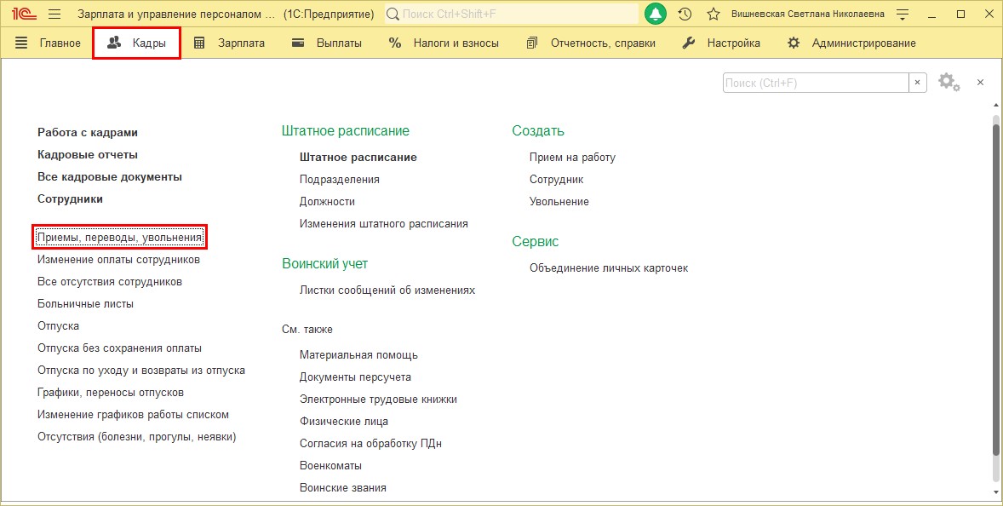
Task: Open the Налоги и взносы section
Action: click(x=456, y=43)
